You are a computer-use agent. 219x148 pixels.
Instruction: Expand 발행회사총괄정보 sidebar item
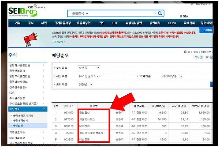[44, 65]
